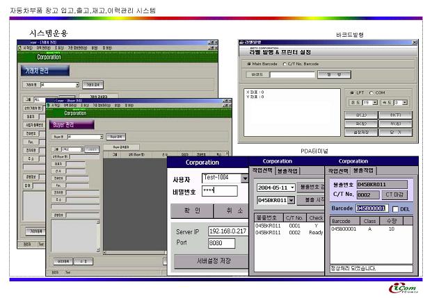Switch to 작업선택 tab in right PDA screen

coord(338,170)
